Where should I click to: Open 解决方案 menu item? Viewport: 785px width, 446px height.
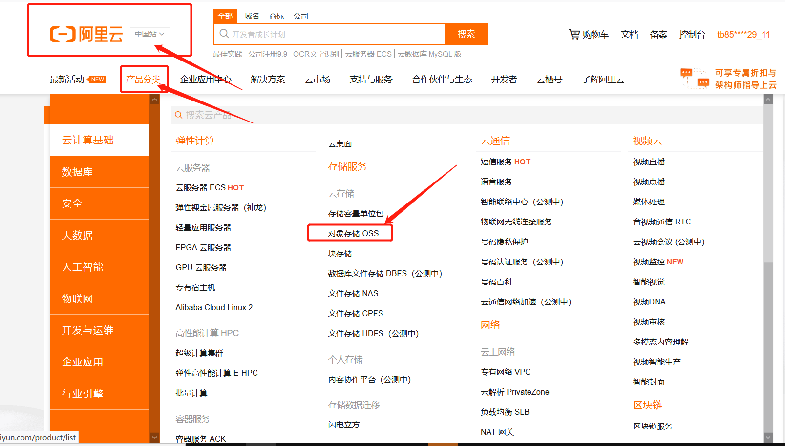click(x=268, y=80)
